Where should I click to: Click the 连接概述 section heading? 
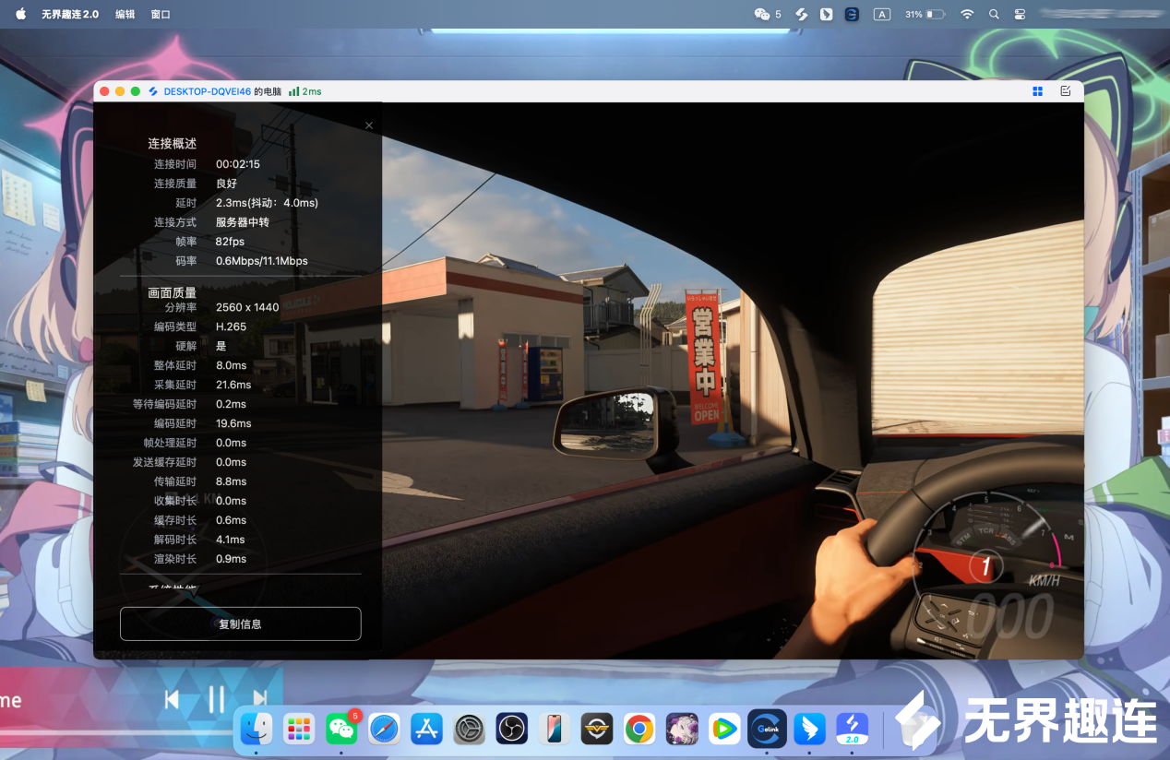(x=173, y=144)
